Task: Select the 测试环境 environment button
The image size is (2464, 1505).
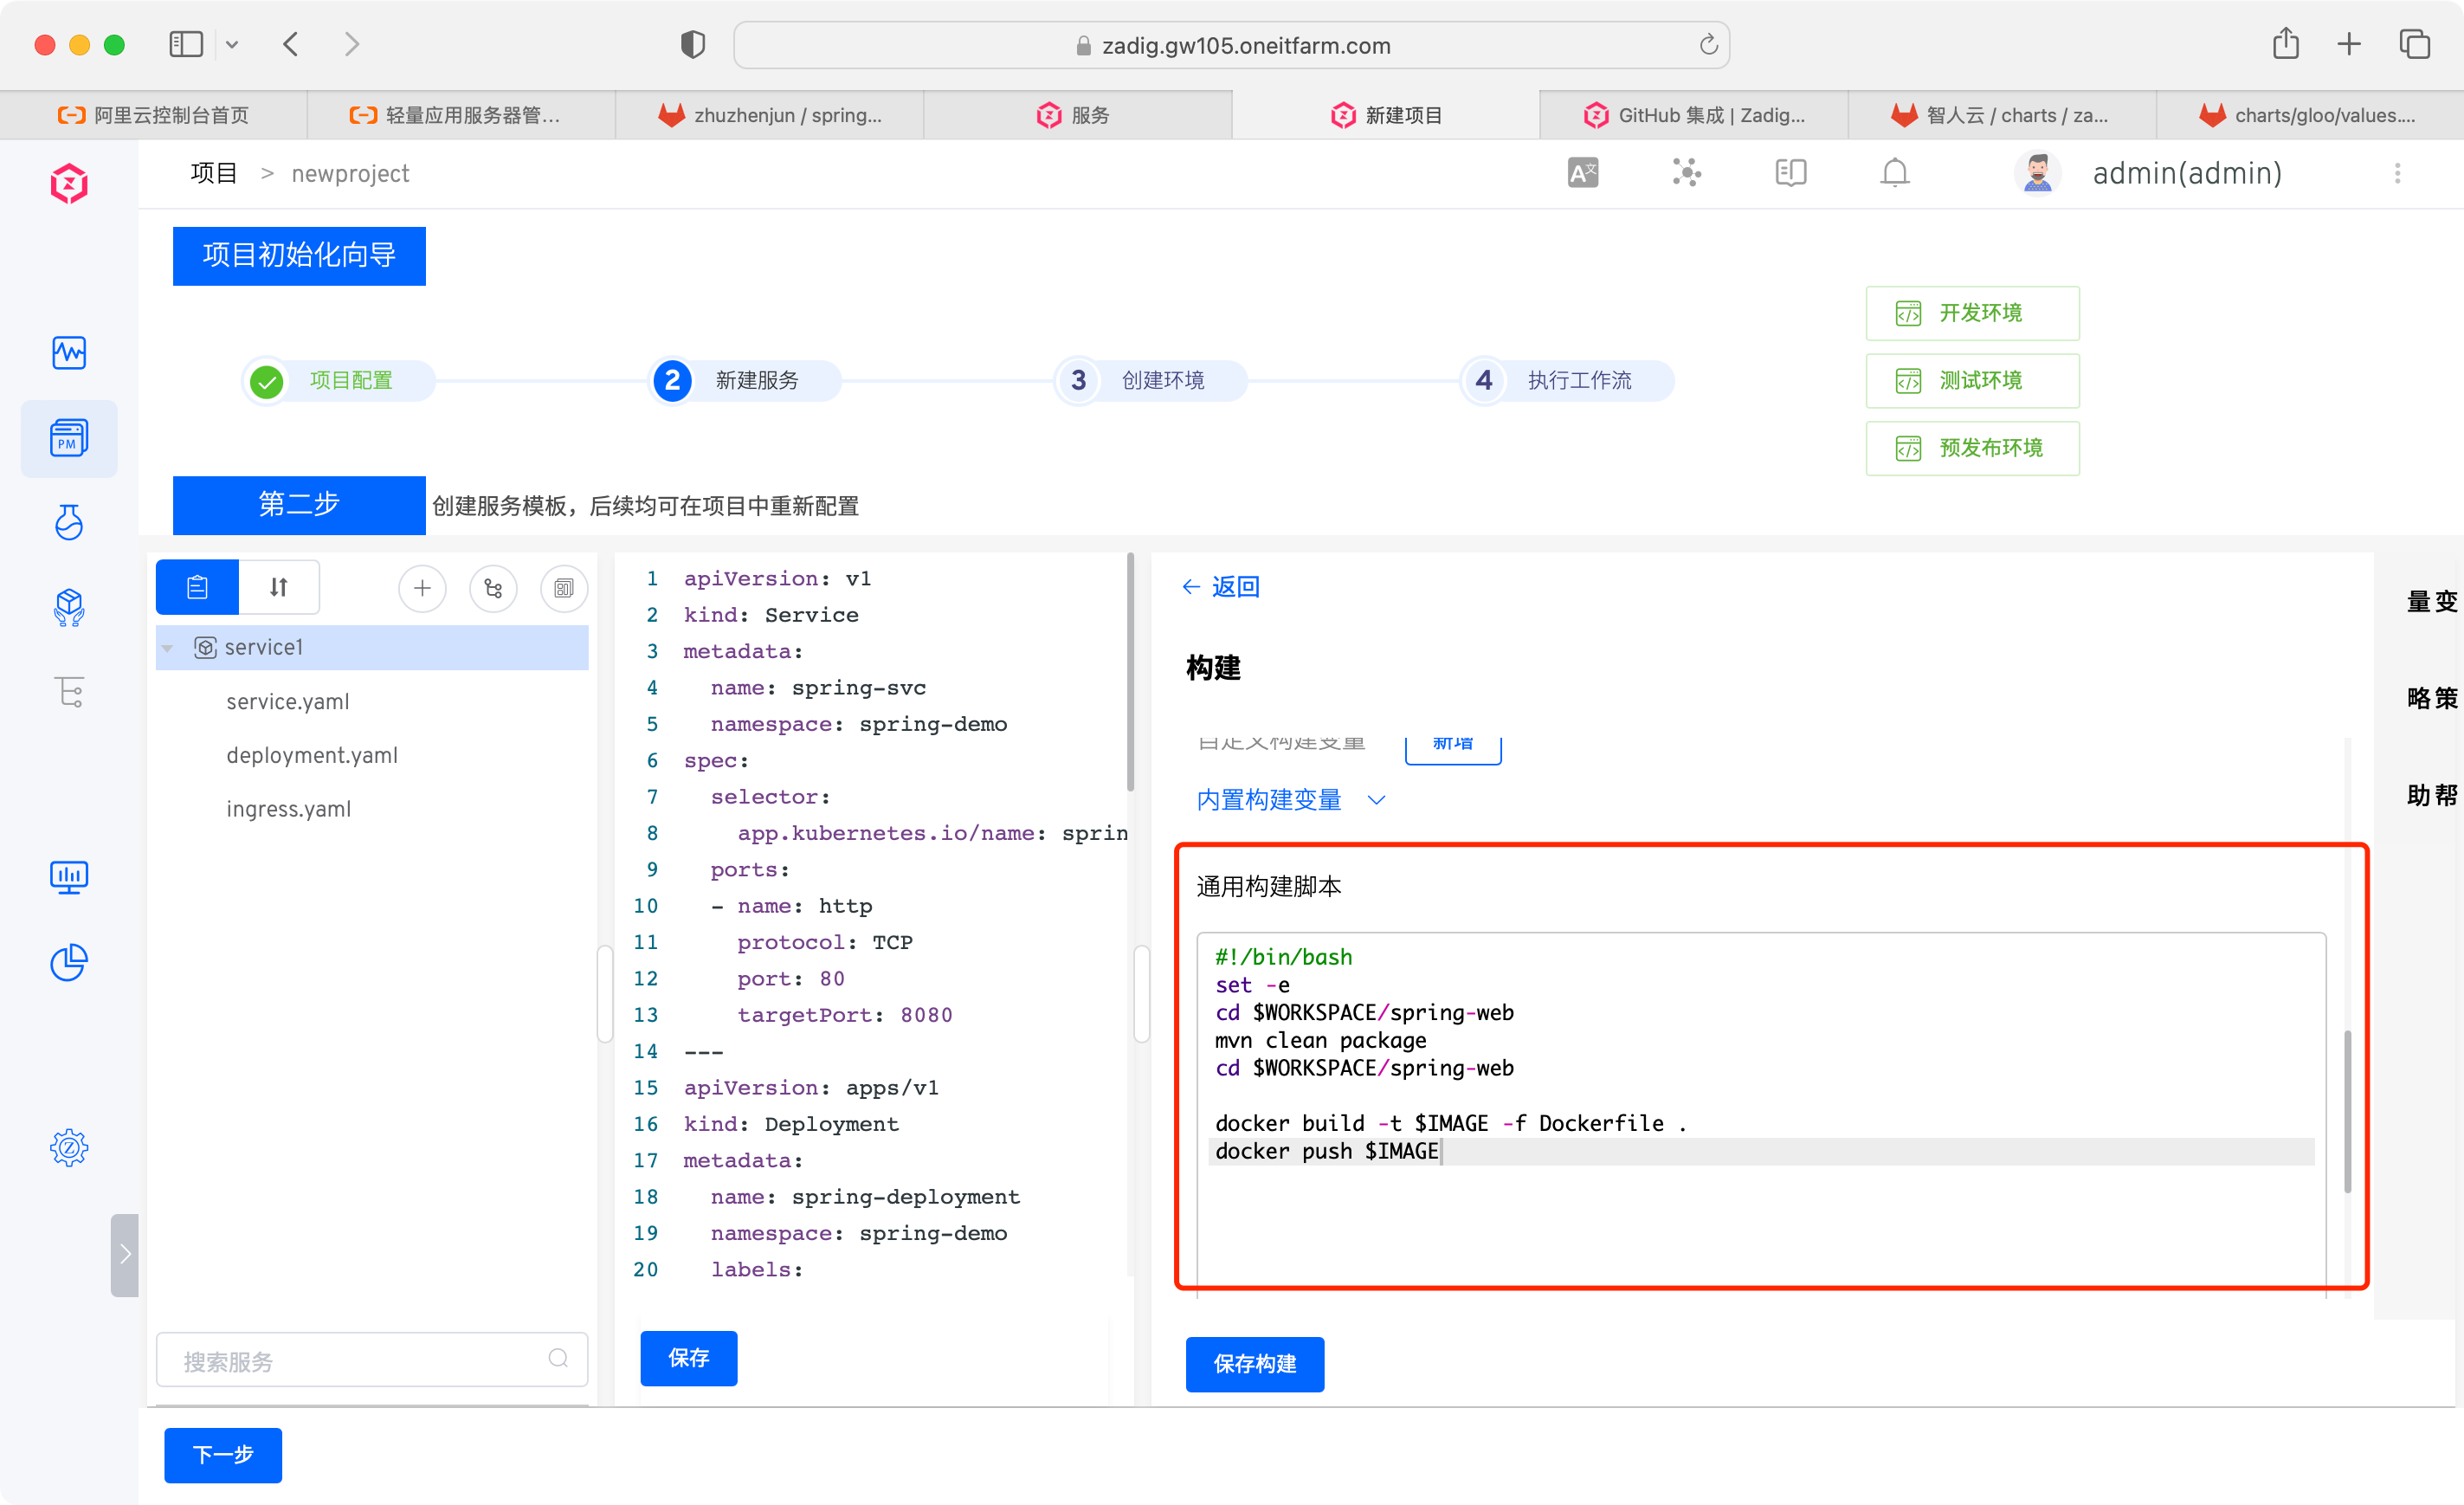Action: point(1972,381)
